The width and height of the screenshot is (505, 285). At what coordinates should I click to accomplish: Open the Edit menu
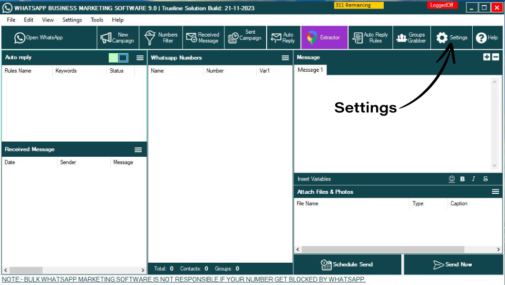[x=29, y=20]
